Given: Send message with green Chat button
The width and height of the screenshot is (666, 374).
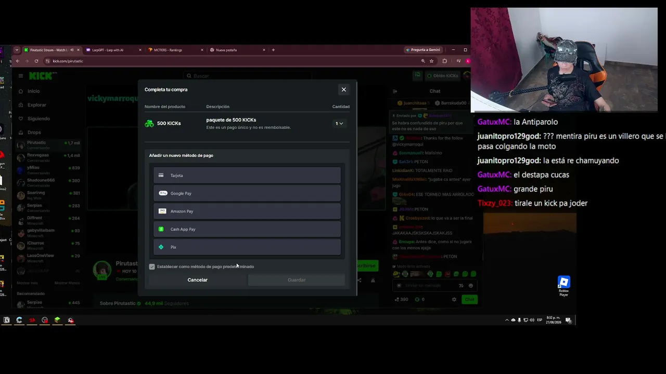Looking at the screenshot, I should 470,300.
